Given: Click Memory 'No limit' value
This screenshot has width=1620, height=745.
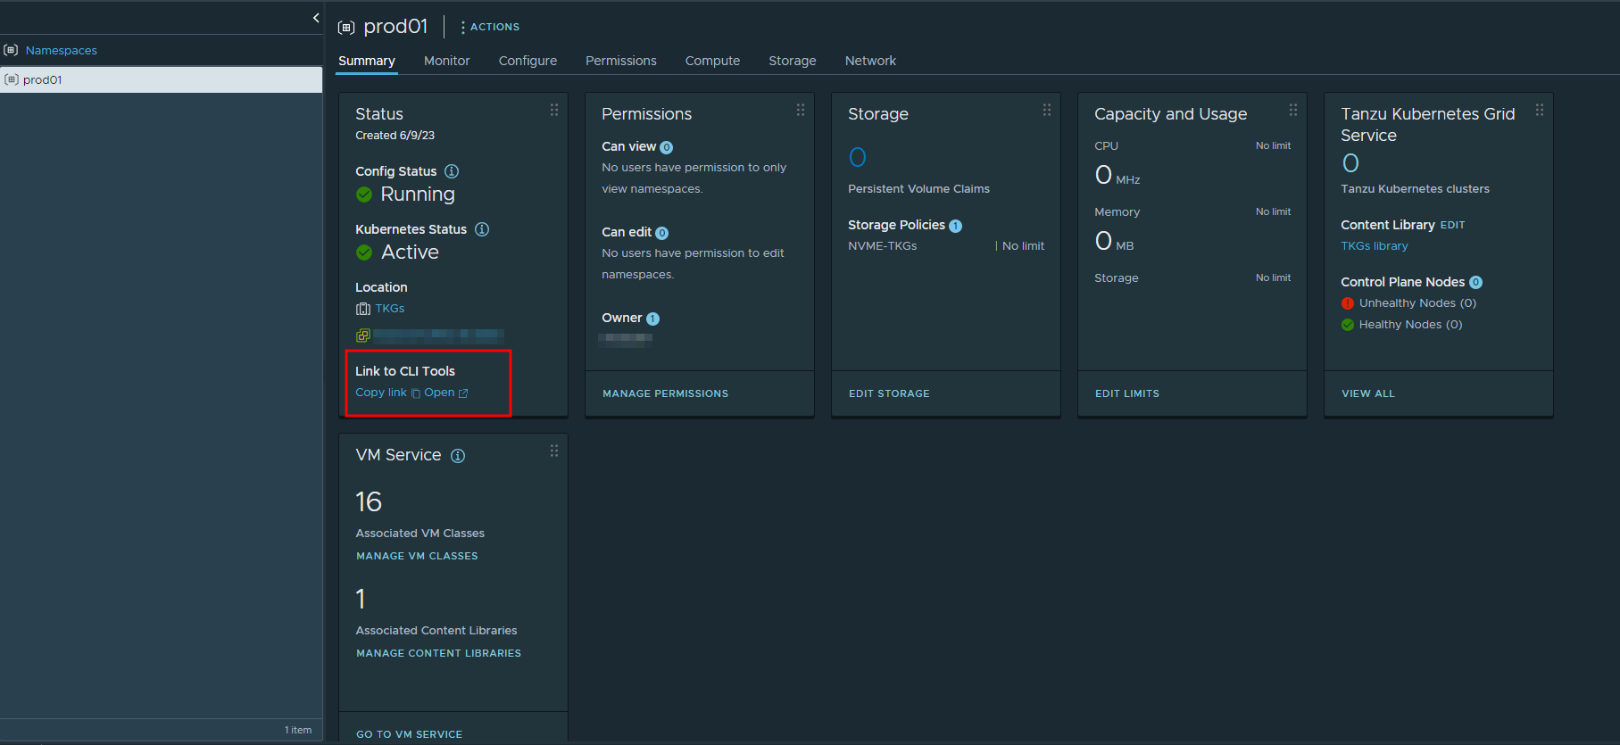Looking at the screenshot, I should (x=1273, y=211).
